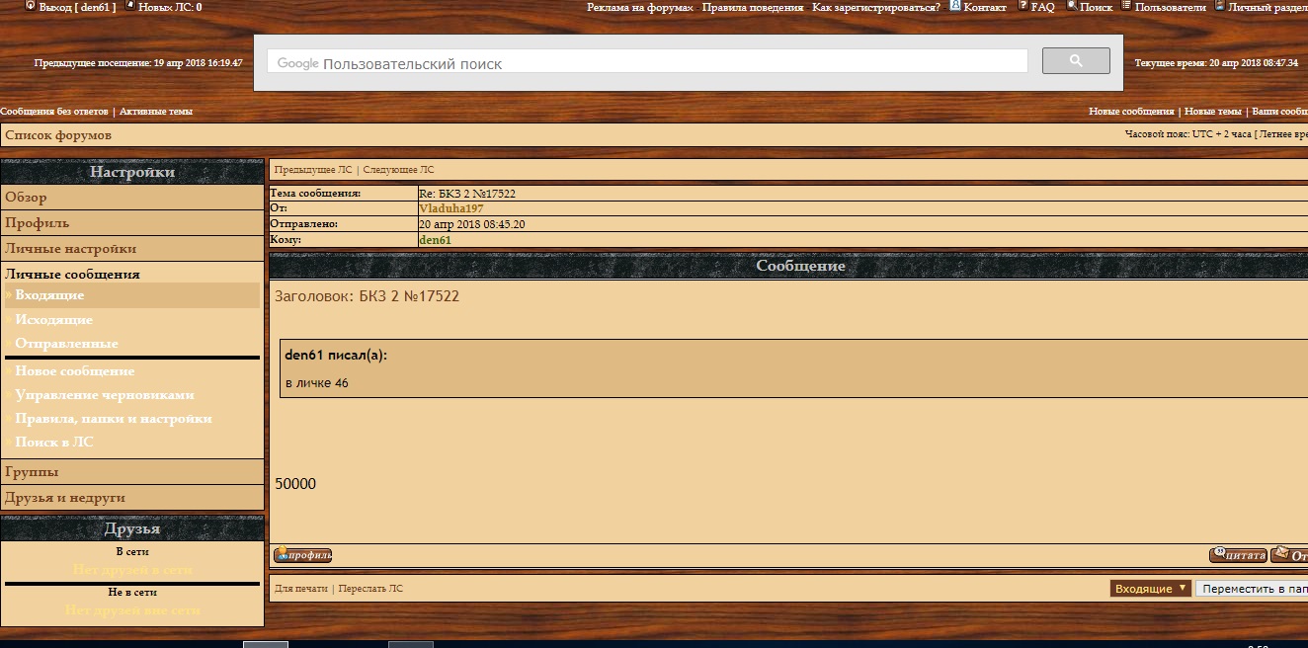The width and height of the screenshot is (1308, 648).
Task: Expand Друзья и недруги section
Action: pos(65,498)
